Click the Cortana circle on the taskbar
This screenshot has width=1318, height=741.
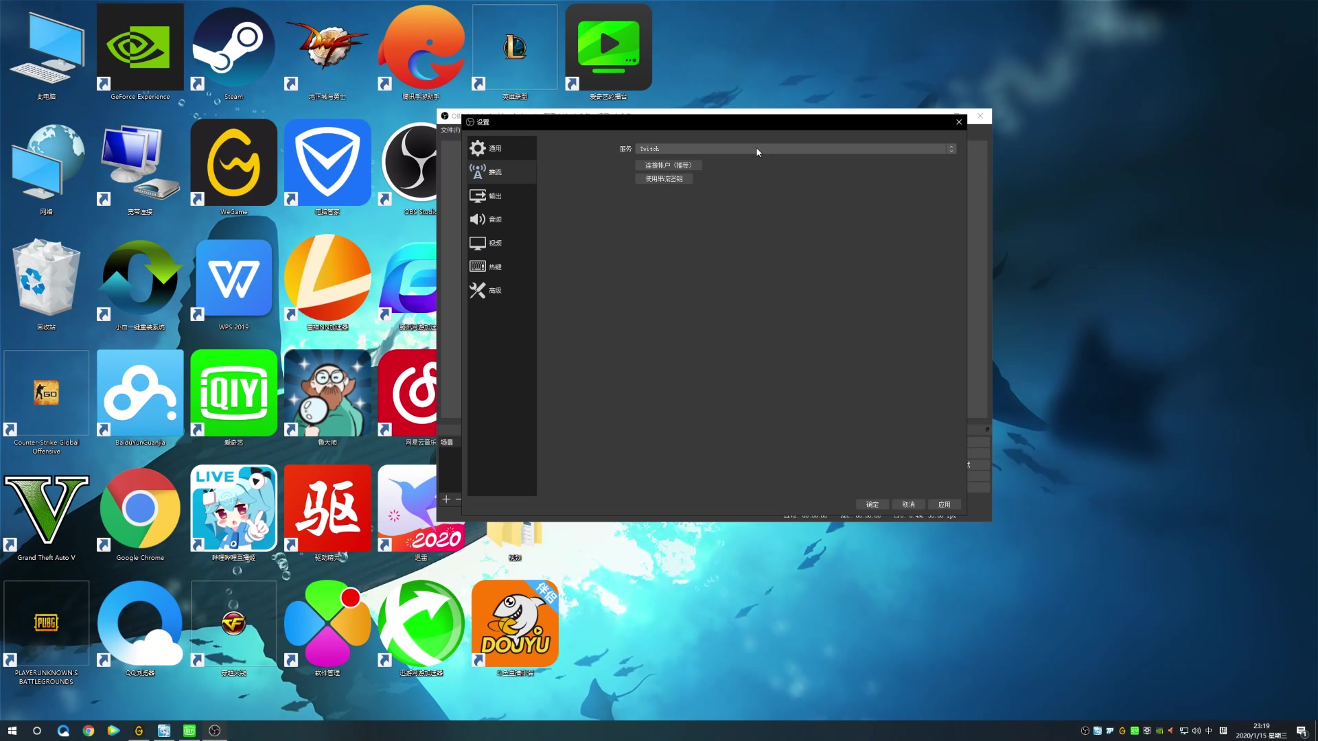point(37,731)
